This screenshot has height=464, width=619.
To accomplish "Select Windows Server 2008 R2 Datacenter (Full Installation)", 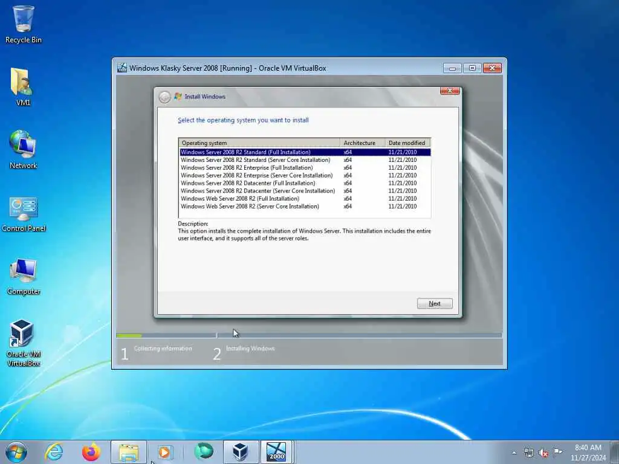I will coord(305,183).
